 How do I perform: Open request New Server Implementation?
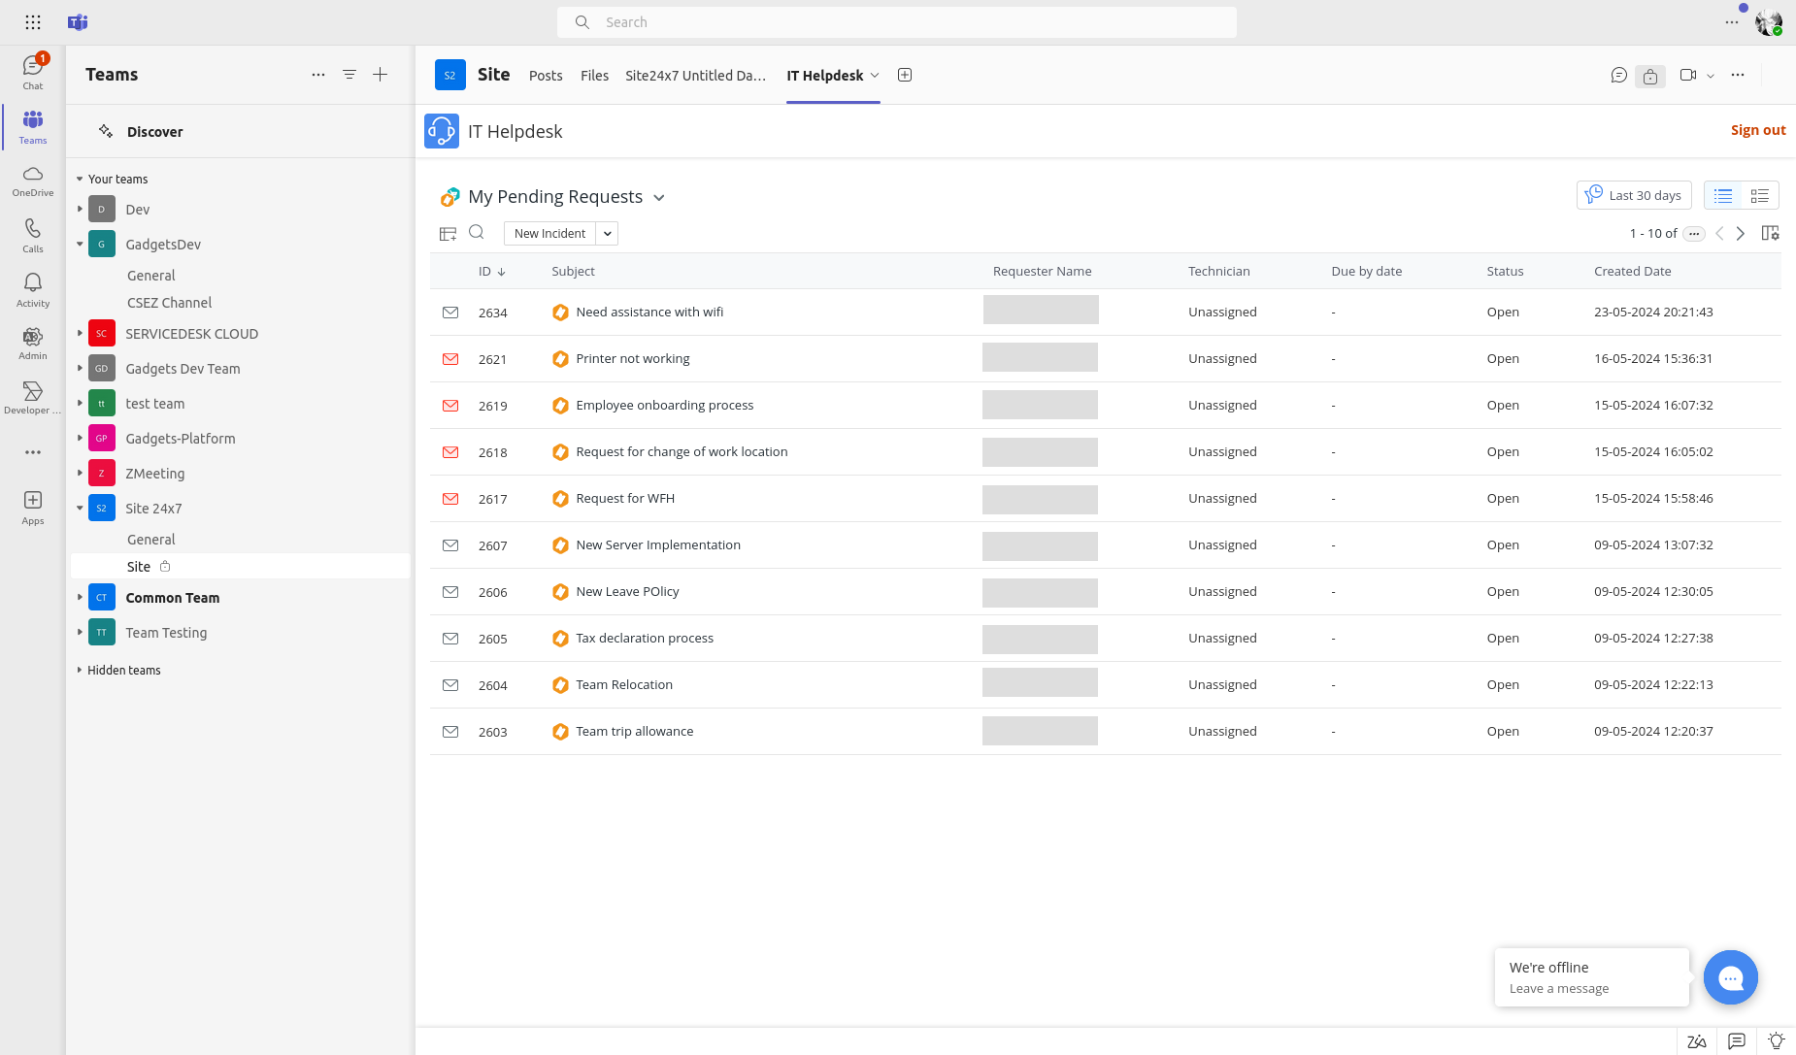tap(658, 544)
